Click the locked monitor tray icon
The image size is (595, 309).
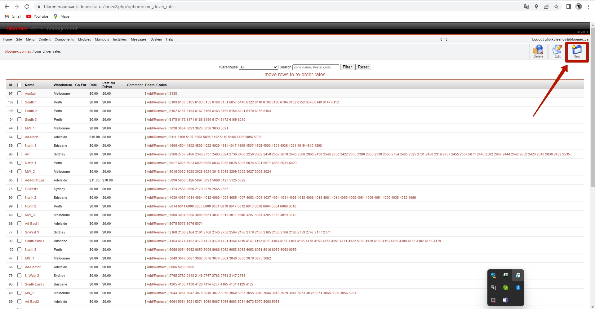(x=506, y=275)
